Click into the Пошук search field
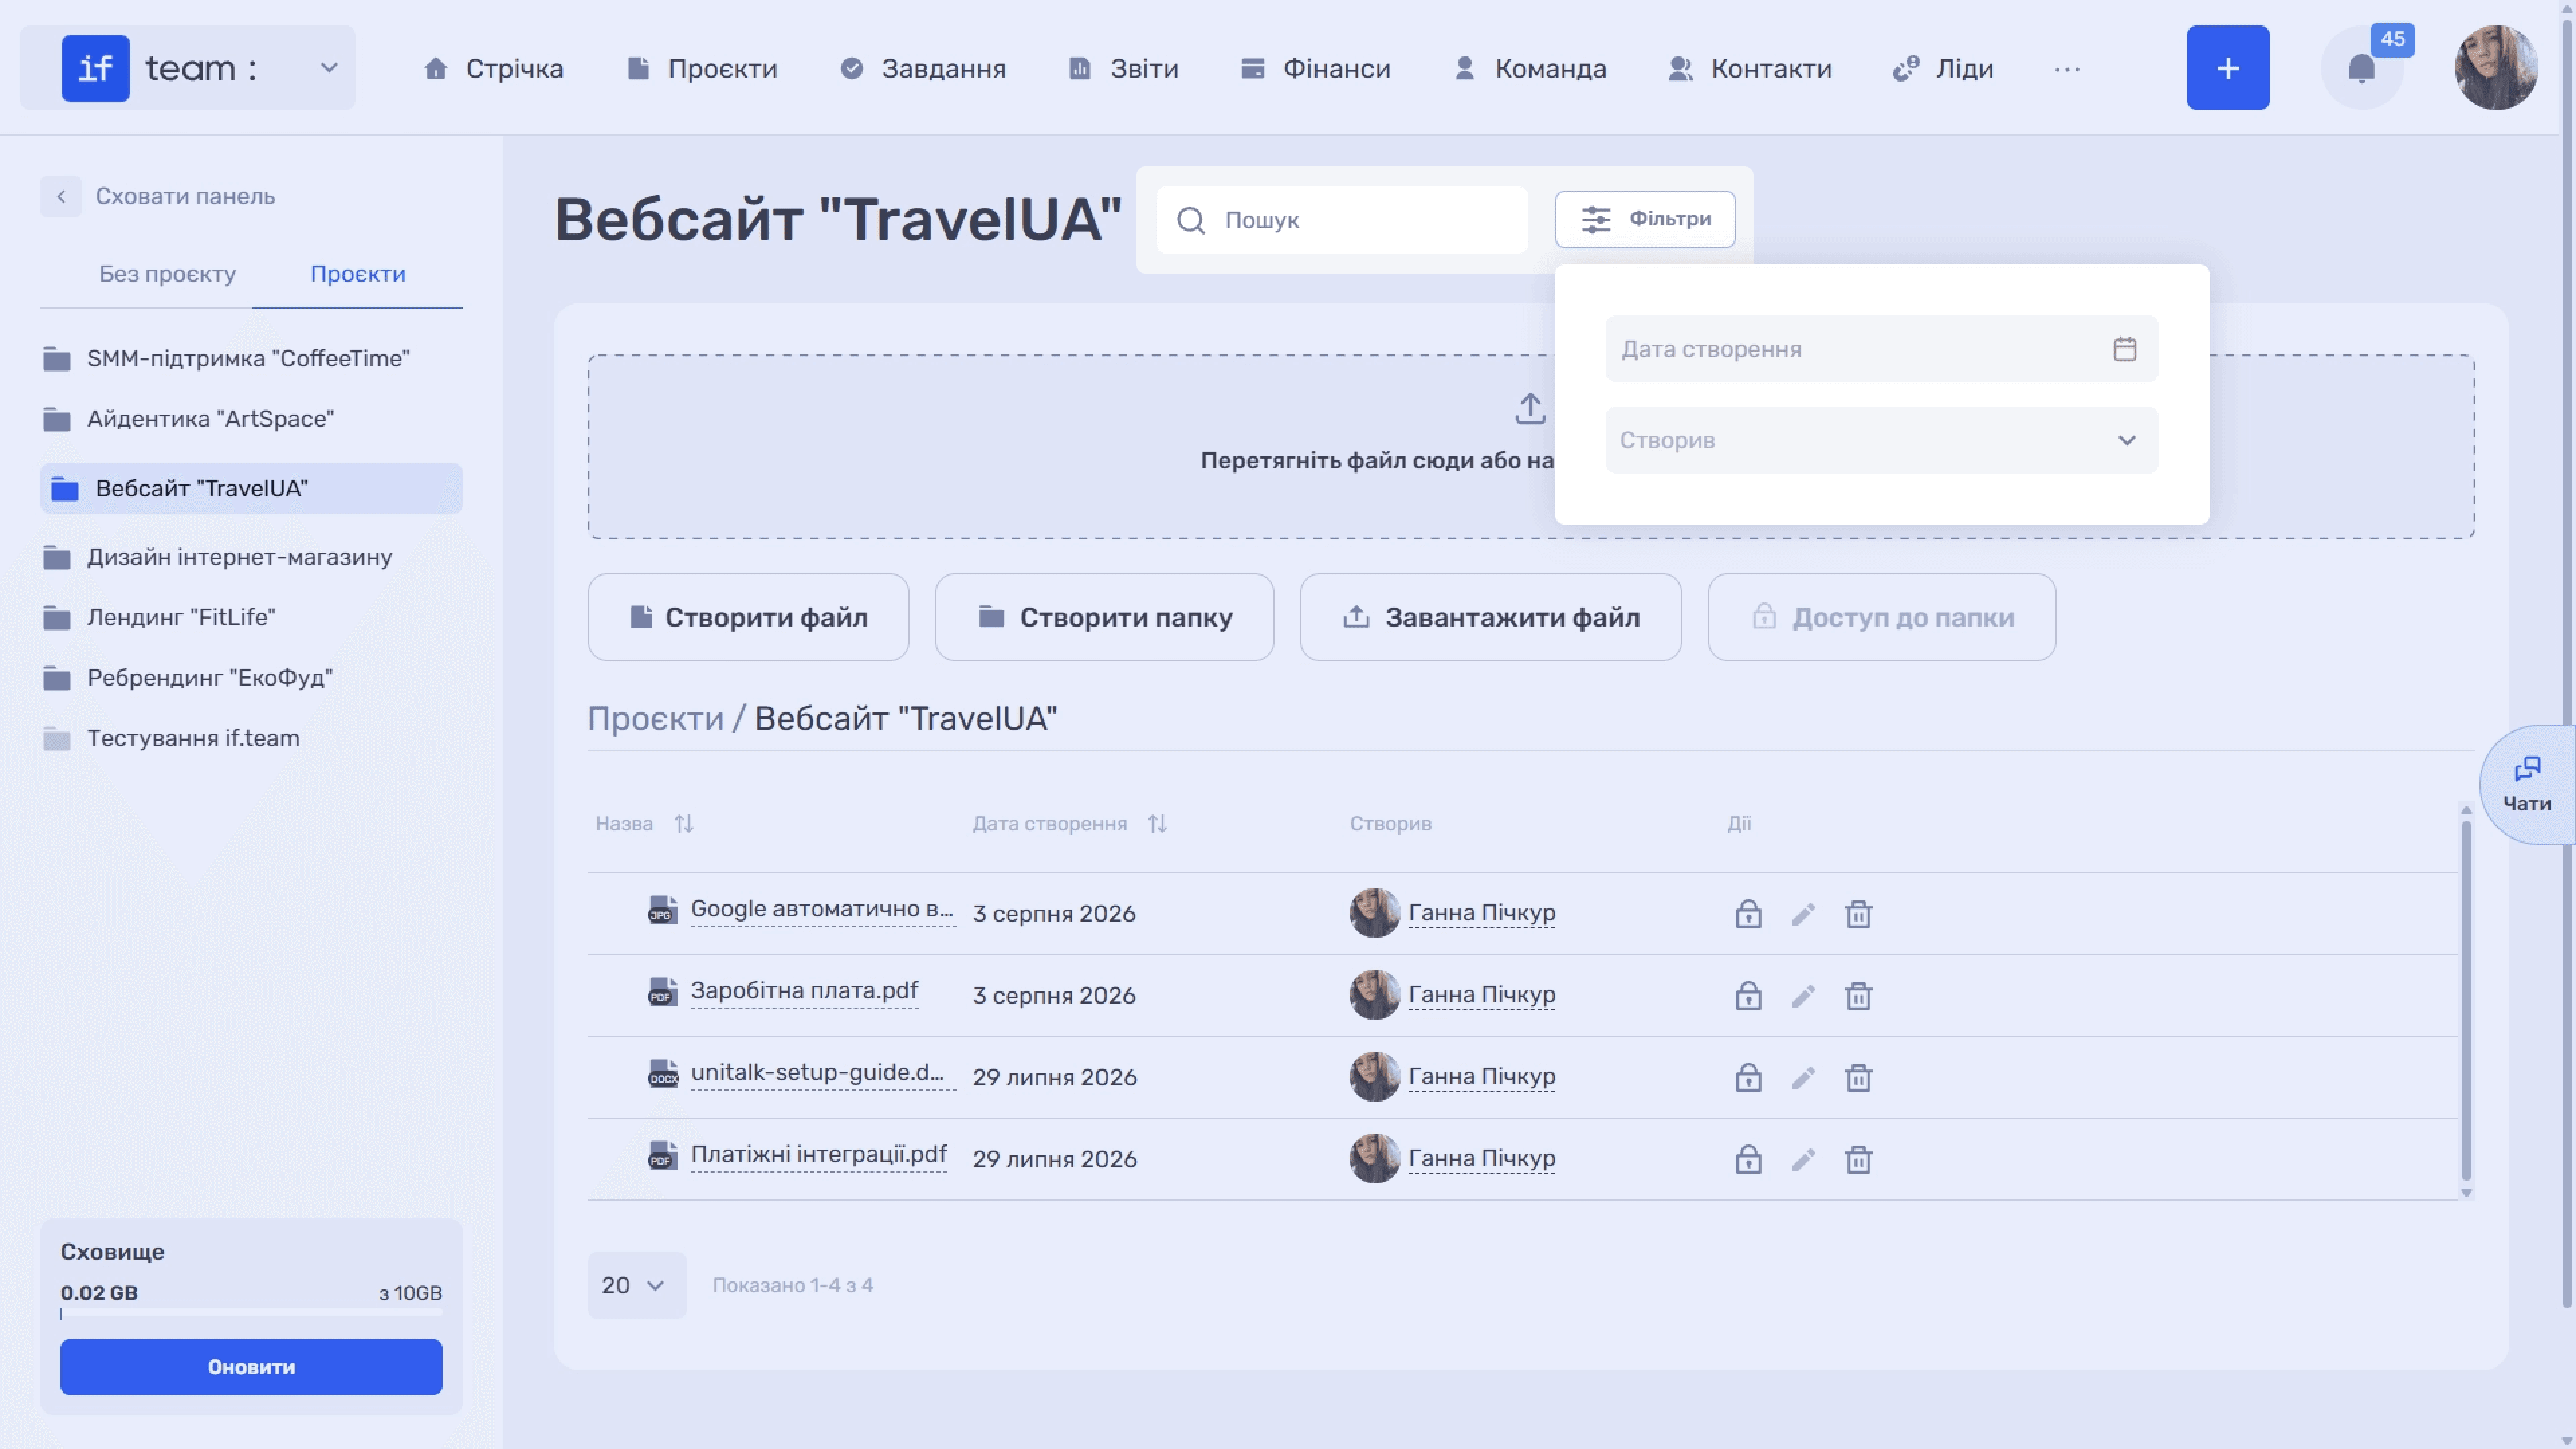This screenshot has height=1449, width=2576. 1342,220
